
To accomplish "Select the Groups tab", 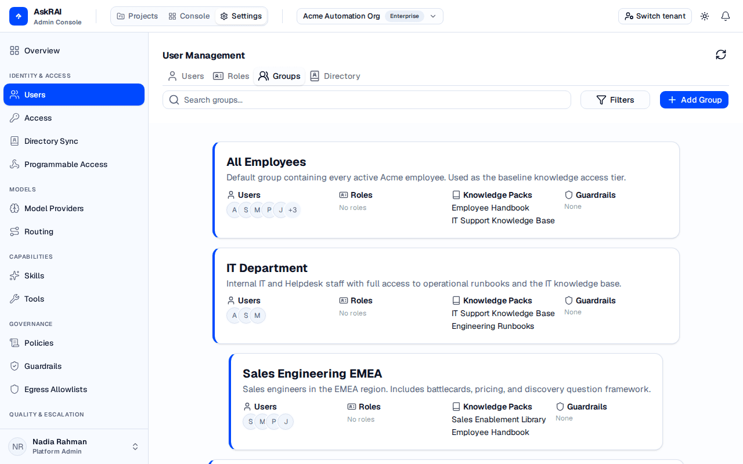I will coord(279,76).
